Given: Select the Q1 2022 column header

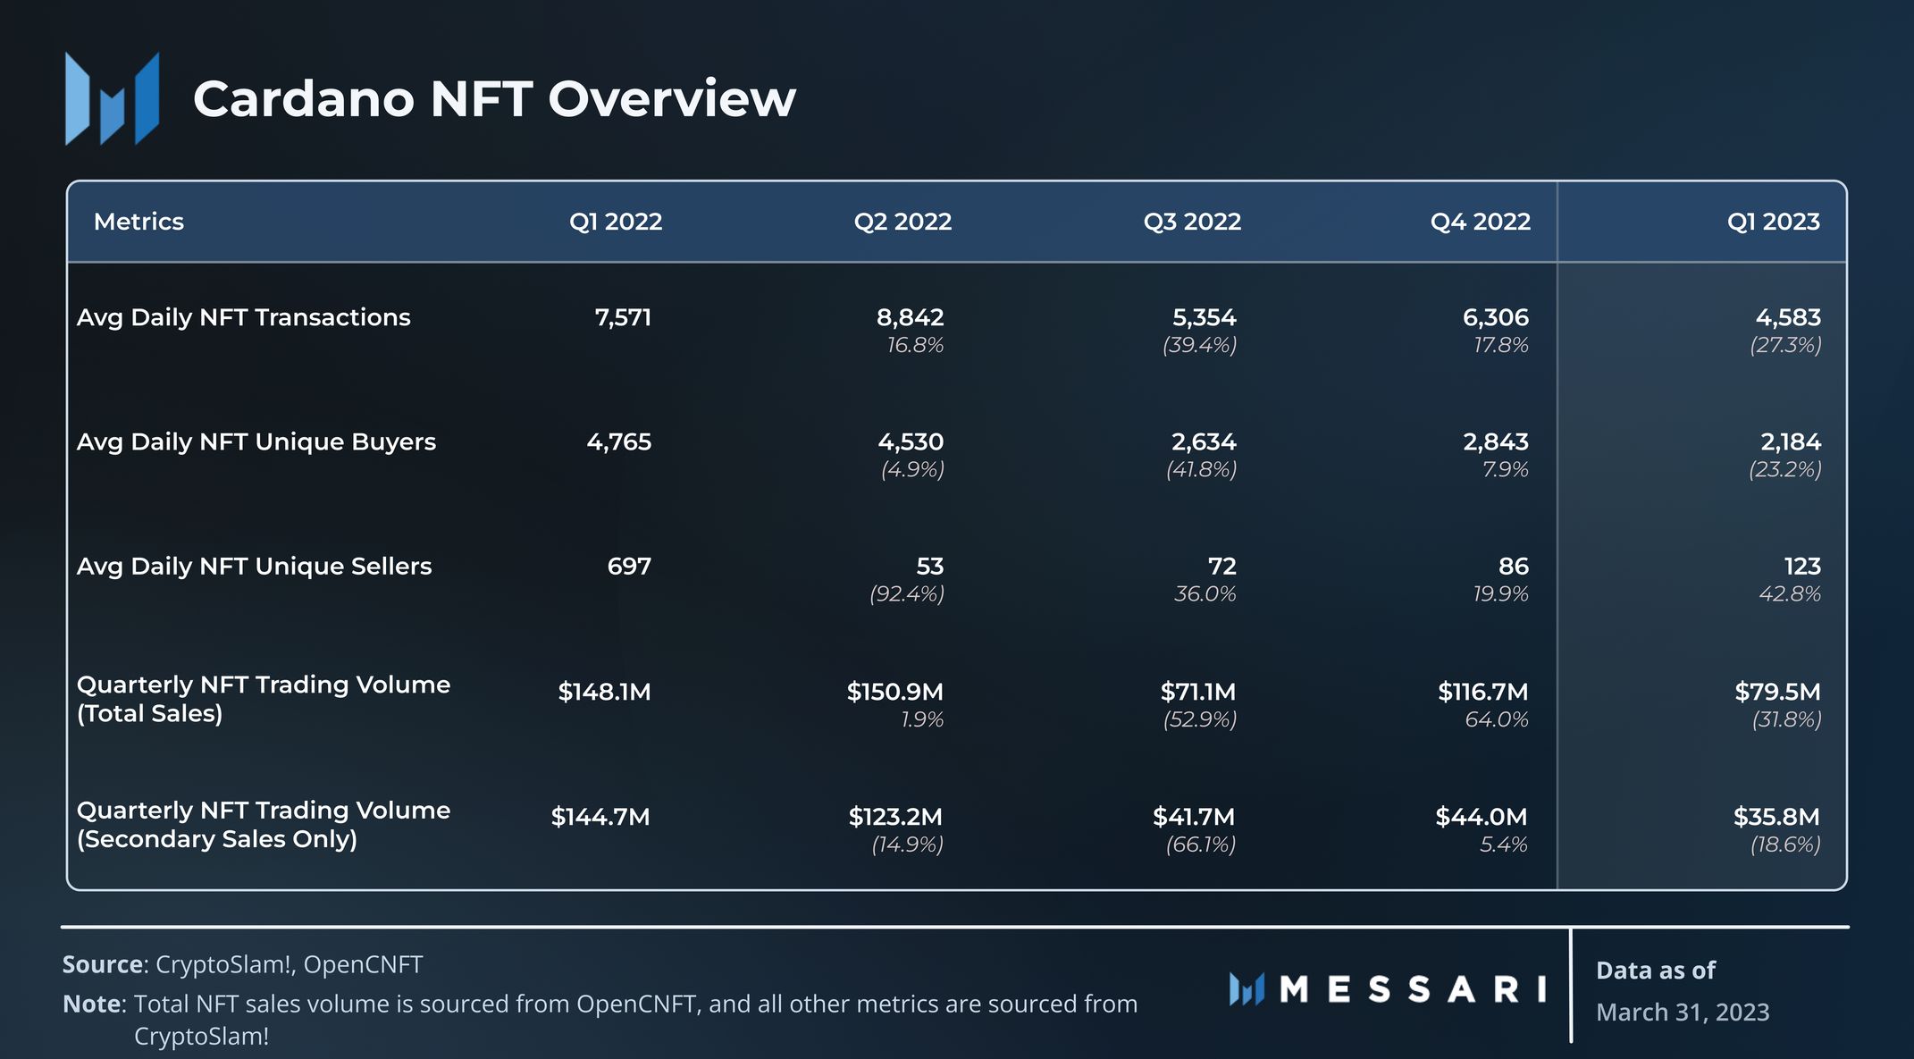Looking at the screenshot, I should click(615, 222).
